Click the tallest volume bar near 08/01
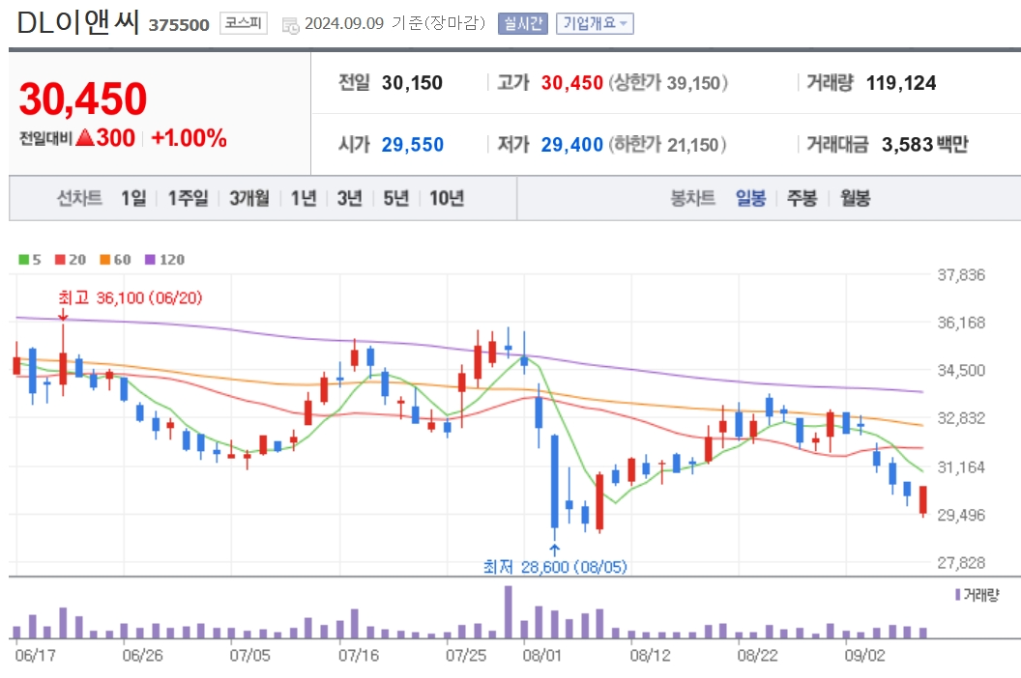 point(508,611)
